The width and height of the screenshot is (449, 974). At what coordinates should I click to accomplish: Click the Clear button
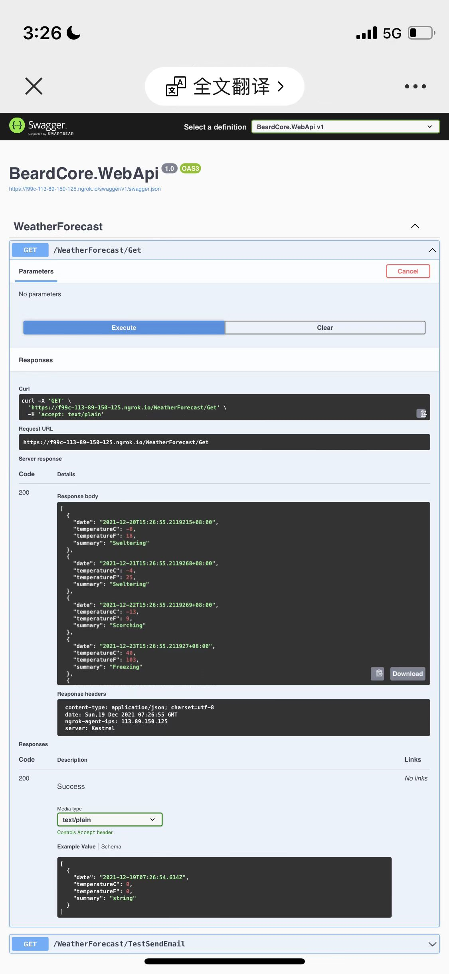[x=325, y=327]
